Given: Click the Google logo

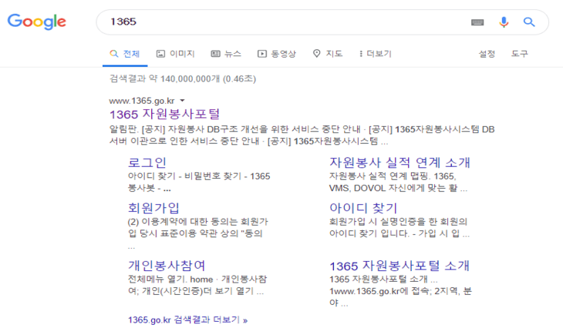Looking at the screenshot, I should [36, 22].
